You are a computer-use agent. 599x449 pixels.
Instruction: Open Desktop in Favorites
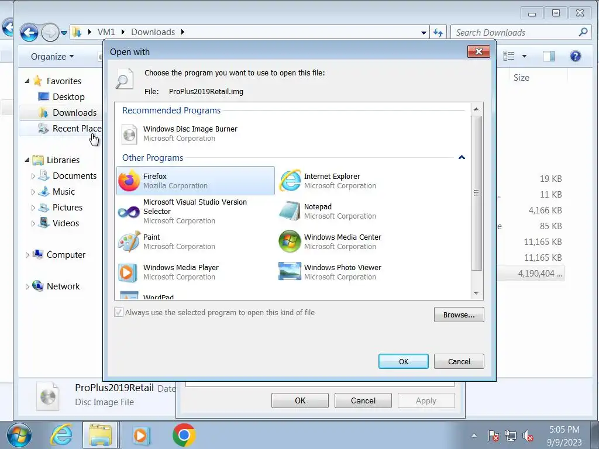point(61,97)
